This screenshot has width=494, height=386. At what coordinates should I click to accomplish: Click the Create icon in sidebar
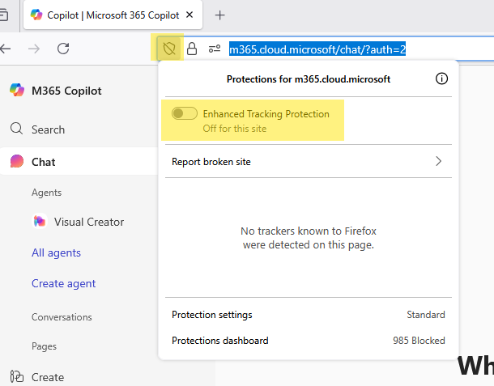17,376
